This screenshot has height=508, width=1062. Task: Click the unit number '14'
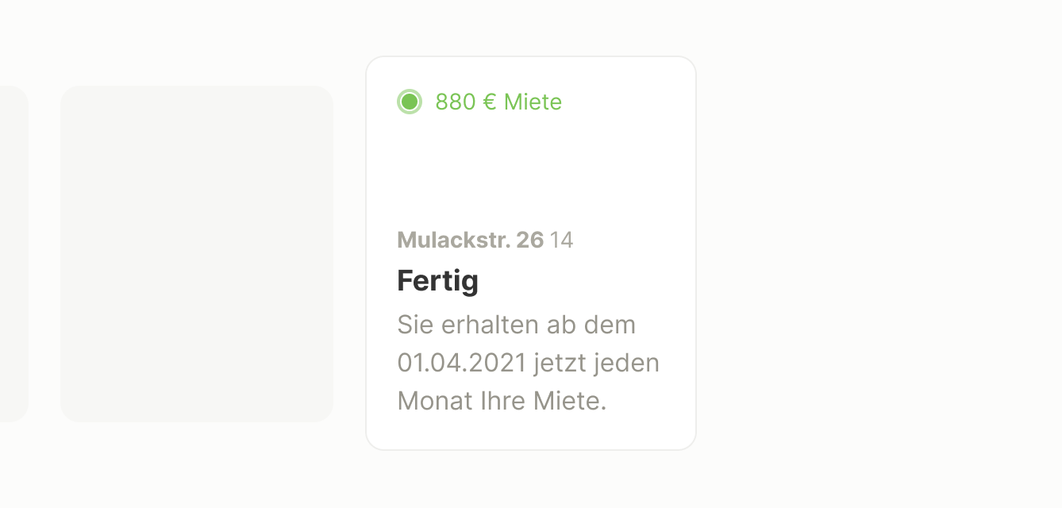[x=561, y=240]
